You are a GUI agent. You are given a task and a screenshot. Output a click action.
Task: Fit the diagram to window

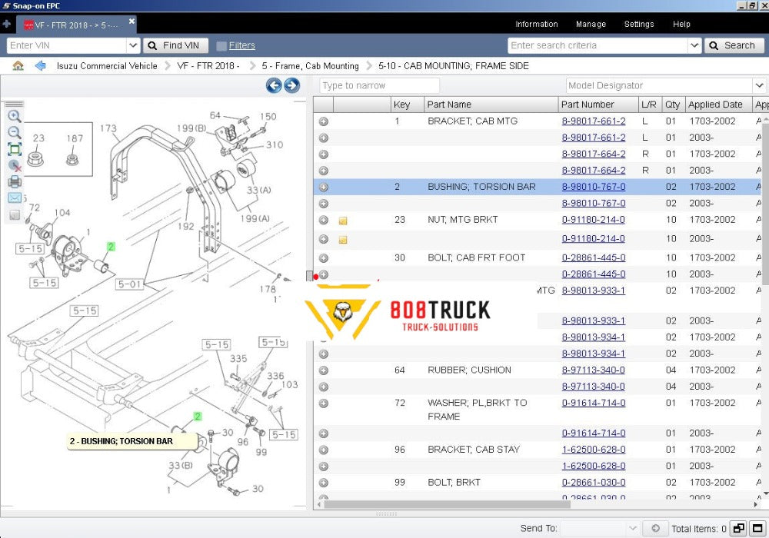(15, 149)
